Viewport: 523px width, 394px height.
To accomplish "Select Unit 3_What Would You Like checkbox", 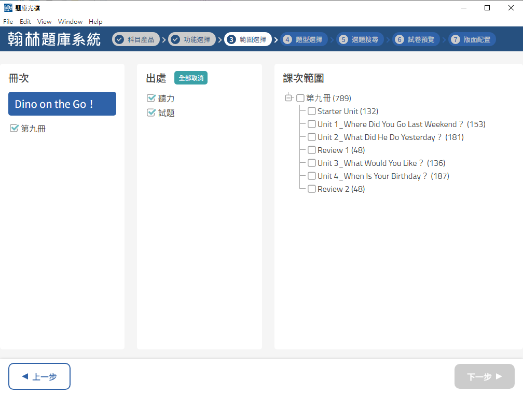I will click(x=312, y=163).
